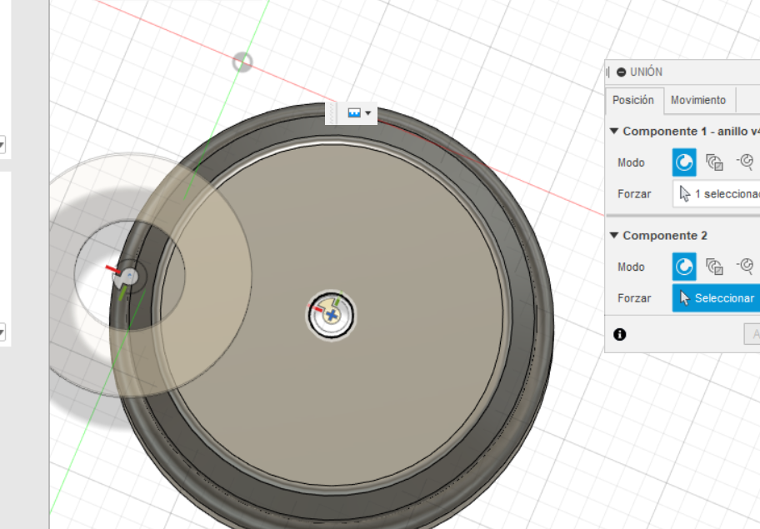Image resolution: width=760 pixels, height=529 pixels.
Task: Collapse the Componente 2 section
Action: (614, 236)
